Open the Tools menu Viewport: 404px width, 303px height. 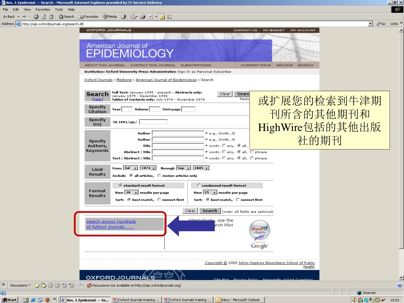tap(59, 9)
